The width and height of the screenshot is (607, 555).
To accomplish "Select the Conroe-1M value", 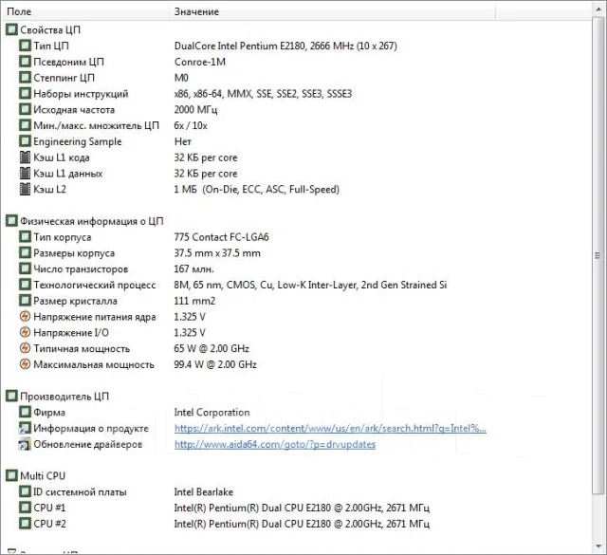I will pyautogui.click(x=200, y=62).
